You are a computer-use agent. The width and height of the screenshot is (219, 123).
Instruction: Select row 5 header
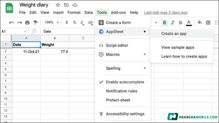point(6,69)
